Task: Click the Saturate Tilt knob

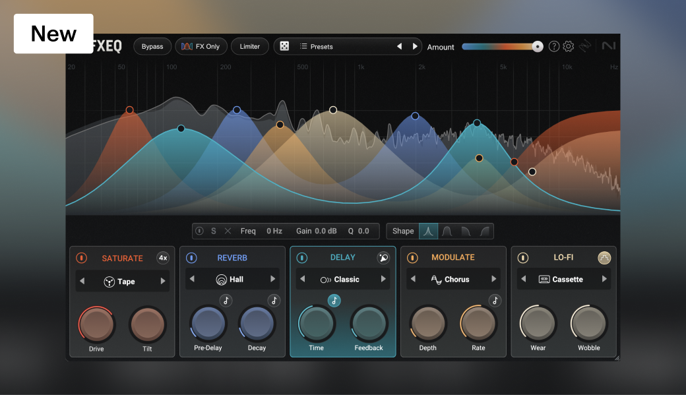Action: [148, 324]
